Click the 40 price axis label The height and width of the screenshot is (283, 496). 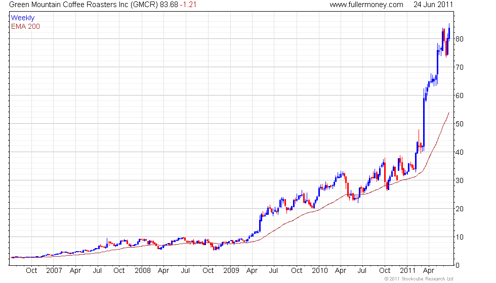coord(460,152)
